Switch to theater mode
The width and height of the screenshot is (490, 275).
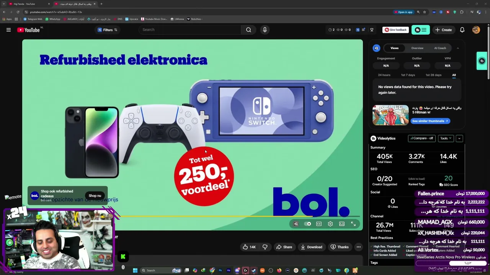click(x=342, y=224)
